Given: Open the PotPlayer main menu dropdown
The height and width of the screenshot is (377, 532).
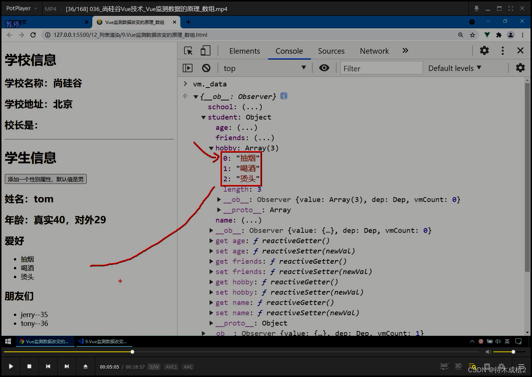Looking at the screenshot, I should click(22, 8).
